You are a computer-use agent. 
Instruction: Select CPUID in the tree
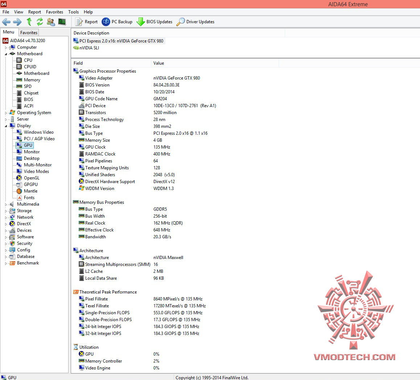click(x=30, y=66)
